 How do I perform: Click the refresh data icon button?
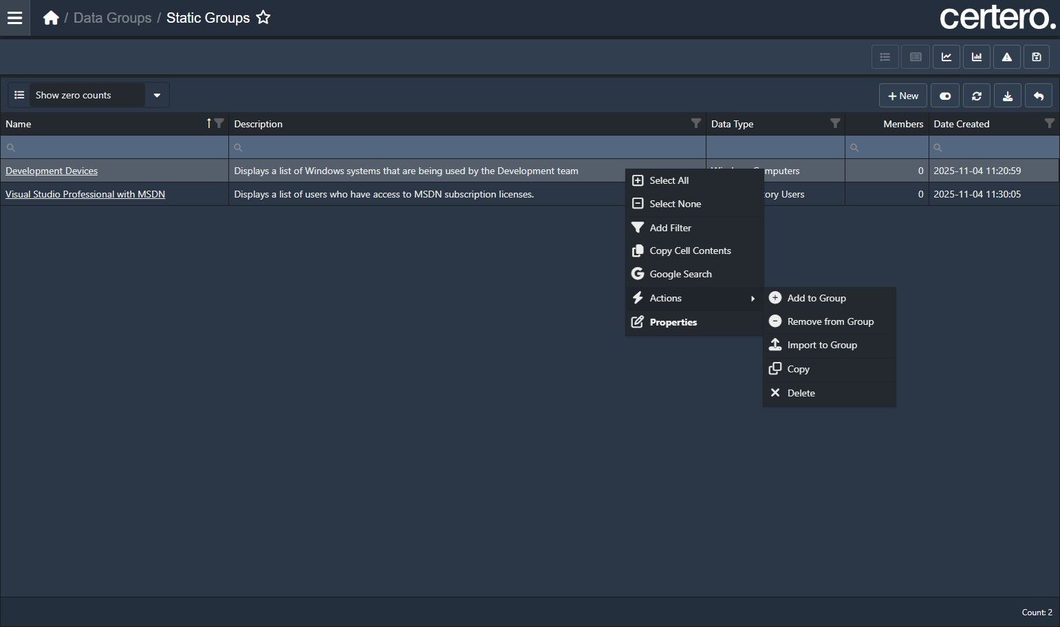coord(977,96)
